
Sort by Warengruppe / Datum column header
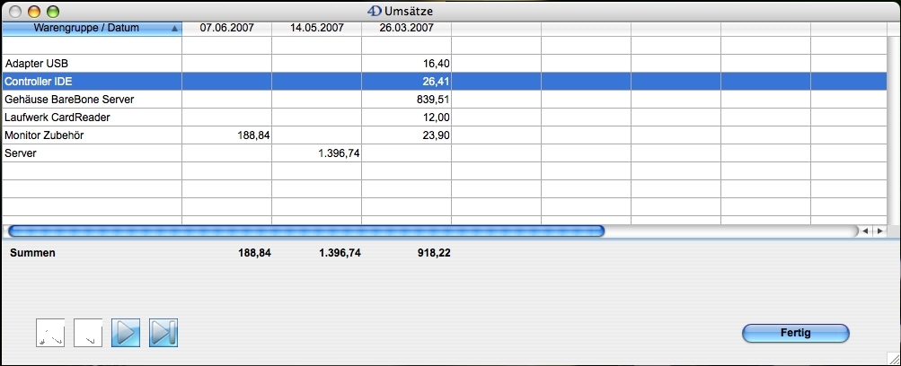(x=92, y=28)
